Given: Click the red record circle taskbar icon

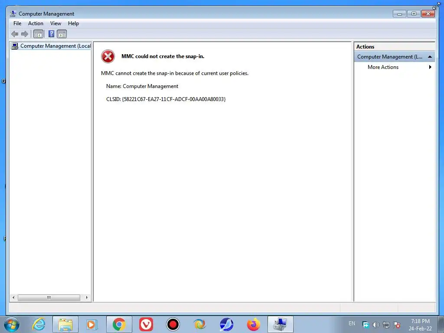Looking at the screenshot, I should click(x=173, y=324).
